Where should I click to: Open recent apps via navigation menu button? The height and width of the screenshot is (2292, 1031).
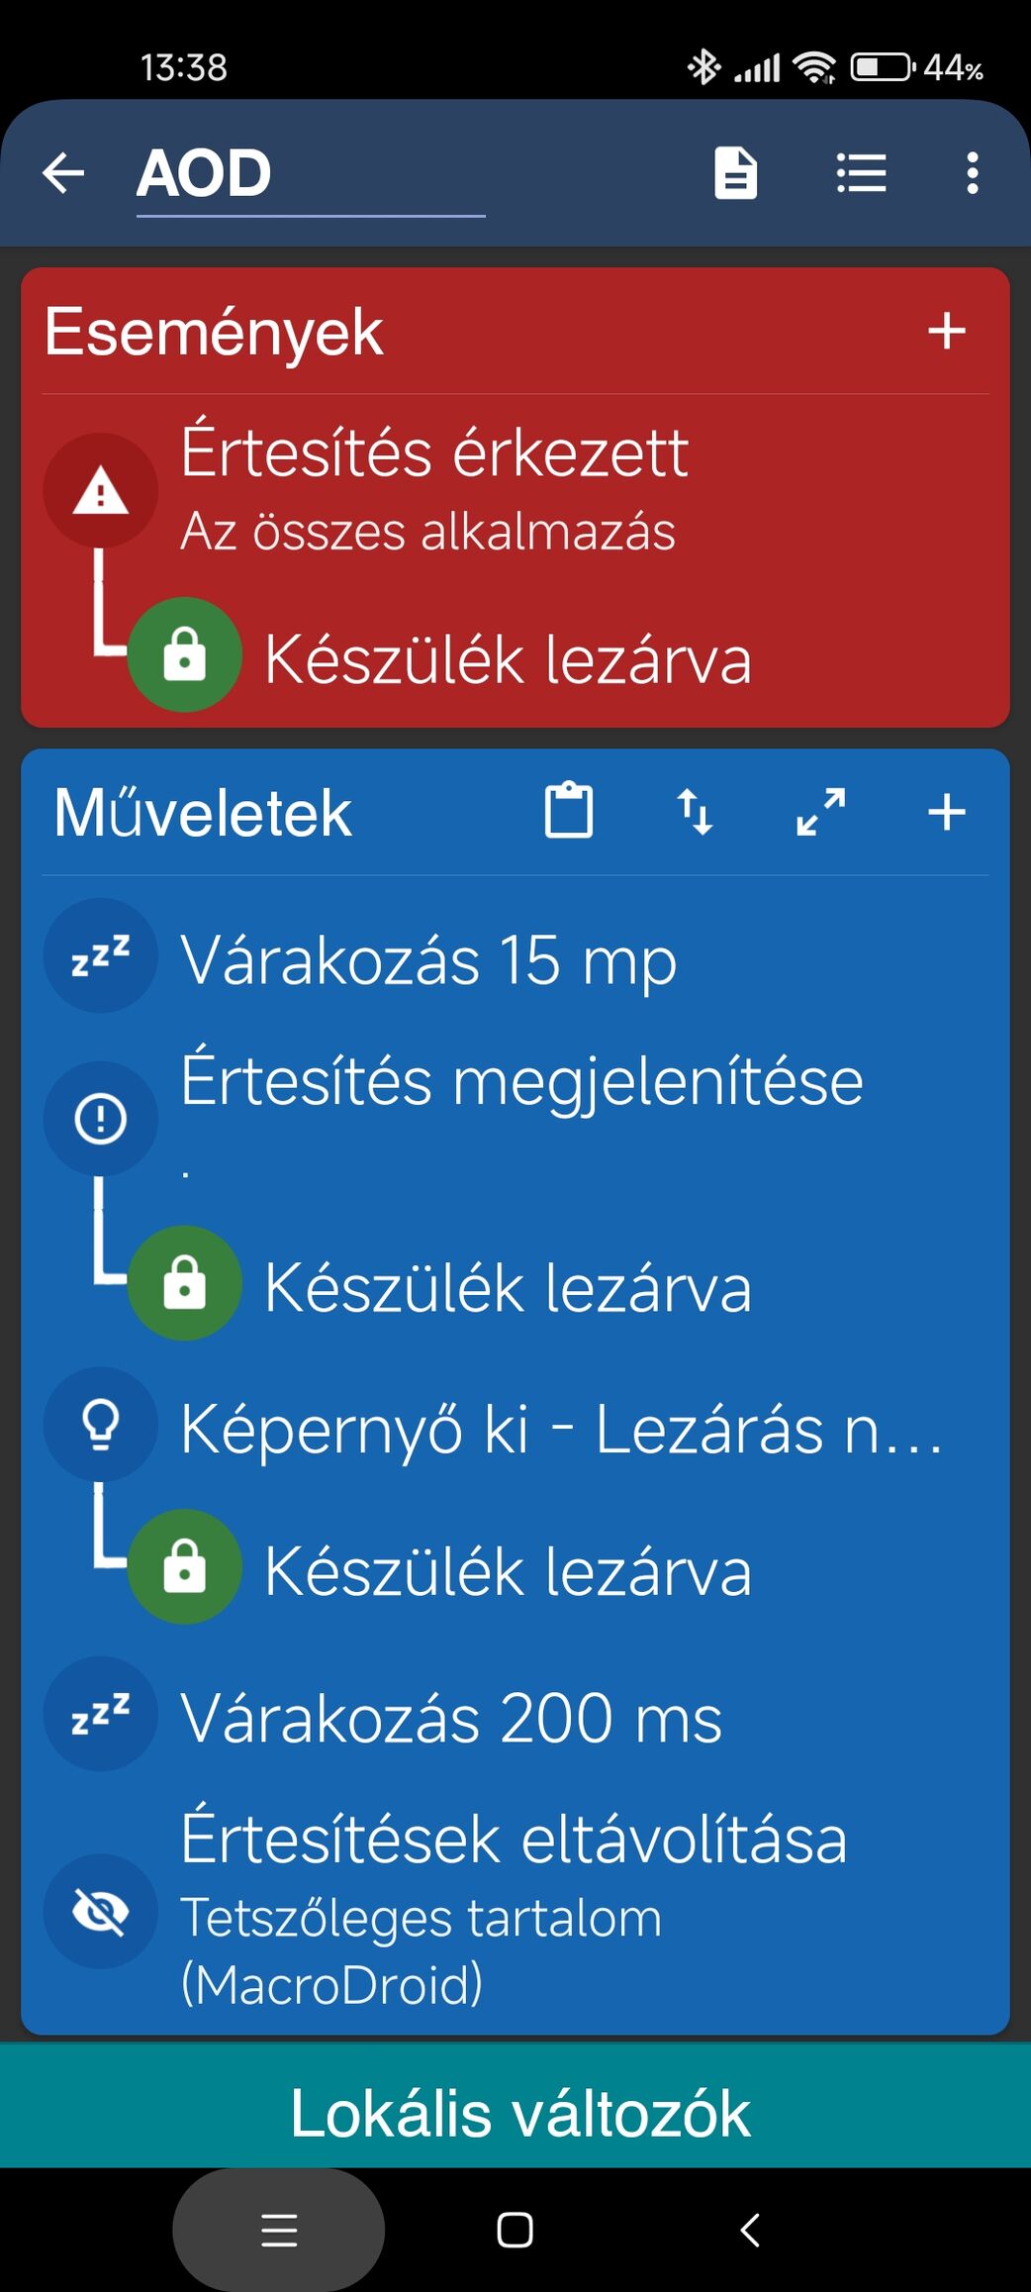point(279,2230)
